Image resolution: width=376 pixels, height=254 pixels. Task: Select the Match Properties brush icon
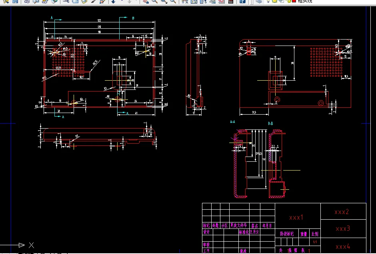[94, 2]
